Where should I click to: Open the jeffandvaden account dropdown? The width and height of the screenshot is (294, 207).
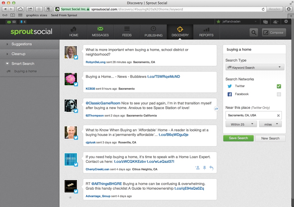[x=237, y=22]
